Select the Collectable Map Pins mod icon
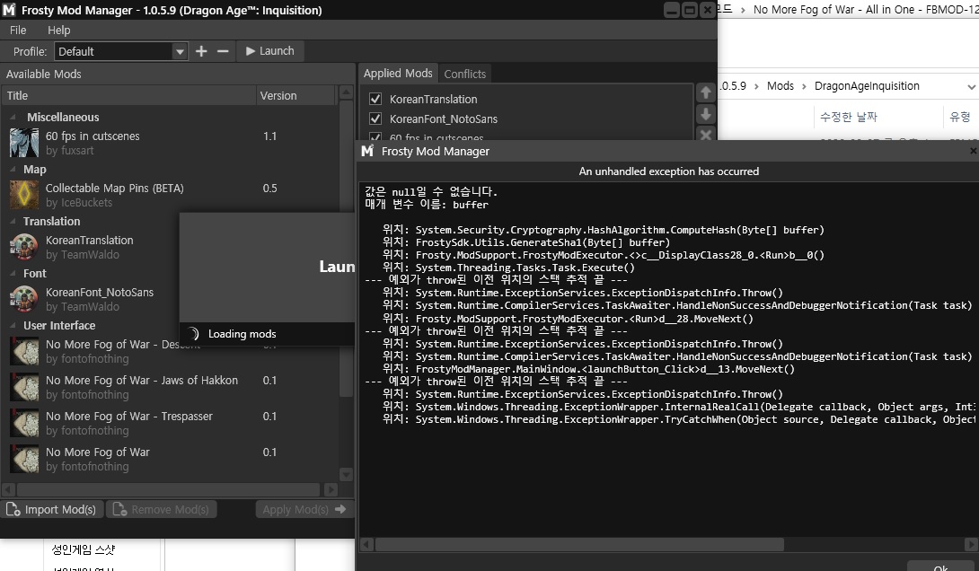The height and width of the screenshot is (571, 979). [x=24, y=195]
